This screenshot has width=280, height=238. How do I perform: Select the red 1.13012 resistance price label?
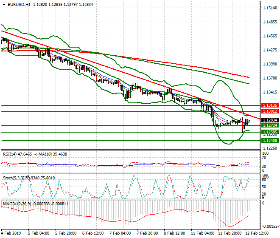click(x=269, y=111)
